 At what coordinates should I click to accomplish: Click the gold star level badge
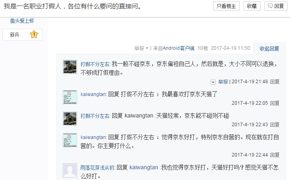(34, 34)
